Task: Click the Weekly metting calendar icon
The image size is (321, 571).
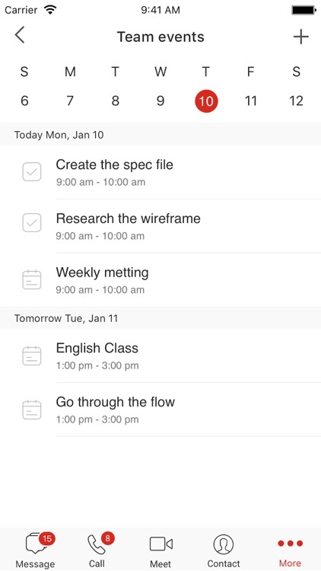Action: 32,279
